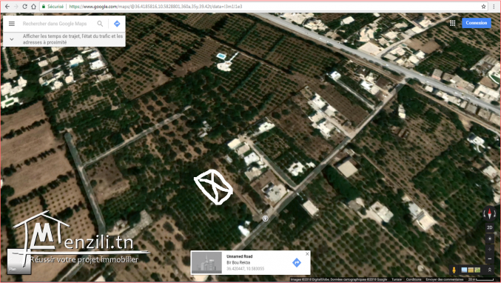Click the browser forward arrow
This screenshot has height=283, width=501.
tap(16, 7)
